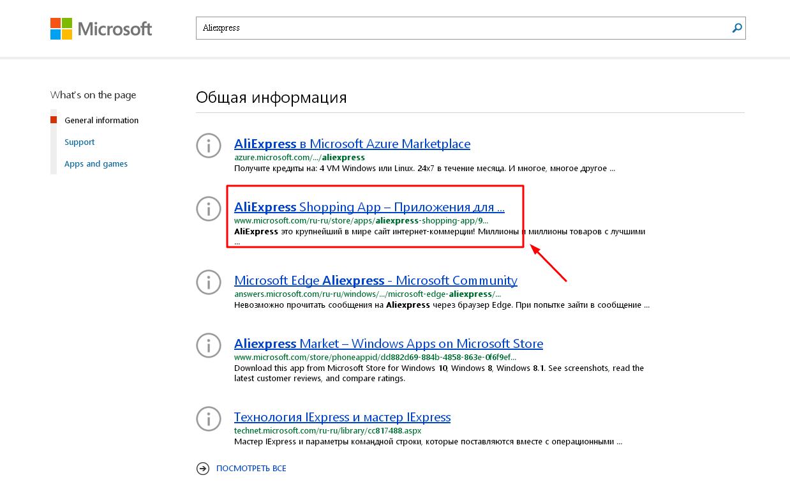The width and height of the screenshot is (790, 498).
Task: Click info icon beside Azure Marketplace result
Action: [x=209, y=146]
